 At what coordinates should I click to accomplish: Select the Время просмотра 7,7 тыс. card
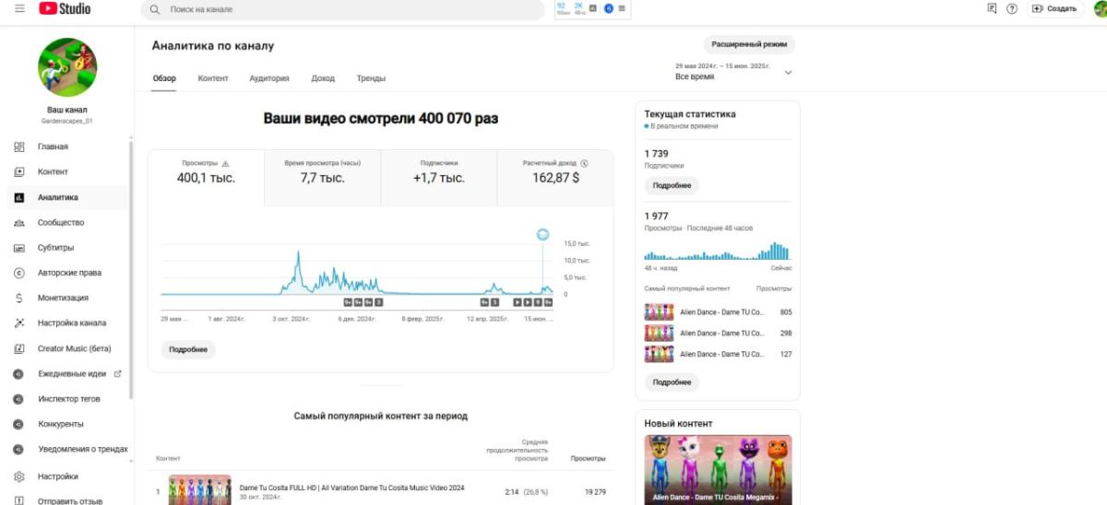[x=322, y=179]
